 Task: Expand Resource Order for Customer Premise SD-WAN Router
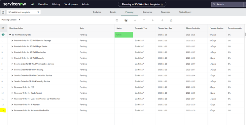tap(12, 99)
